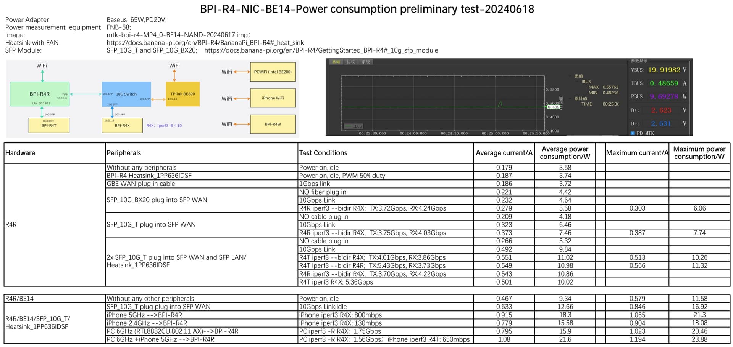Click the 'Maximum current/A' column header
Viewport: 733px width, 347px height.
637,153
